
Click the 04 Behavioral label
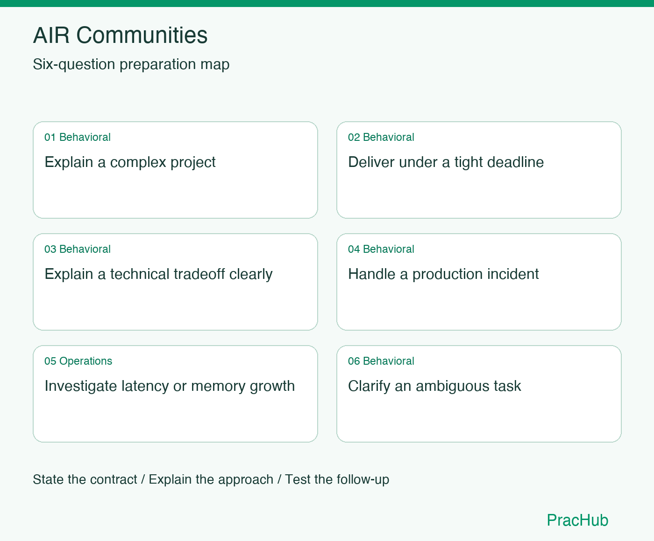(381, 249)
